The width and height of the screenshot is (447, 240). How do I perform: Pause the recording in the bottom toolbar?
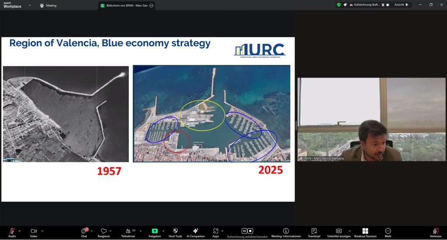click(244, 230)
